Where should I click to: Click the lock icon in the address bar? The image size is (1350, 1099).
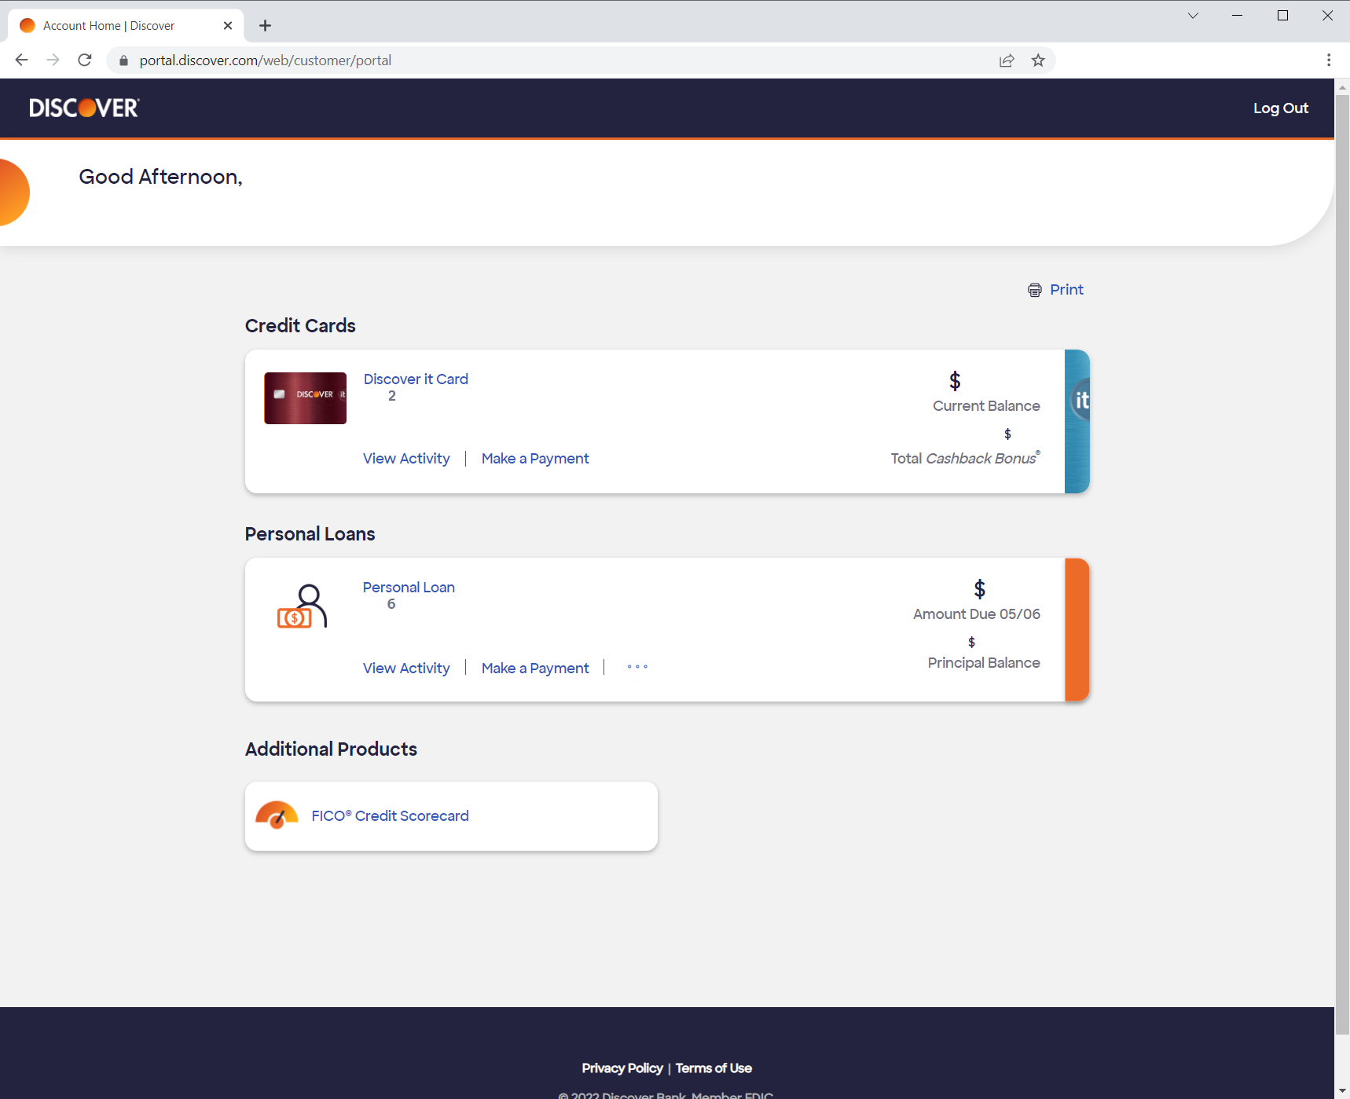[x=123, y=60]
